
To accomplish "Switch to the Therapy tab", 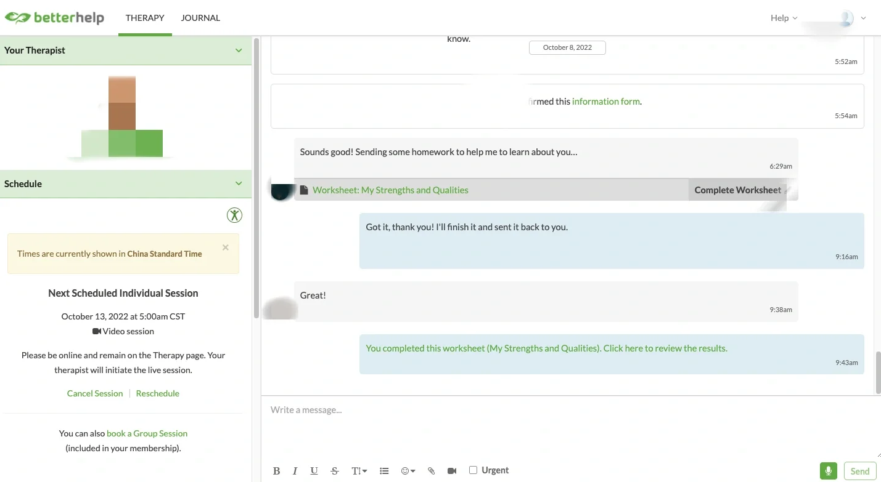I will [x=145, y=18].
